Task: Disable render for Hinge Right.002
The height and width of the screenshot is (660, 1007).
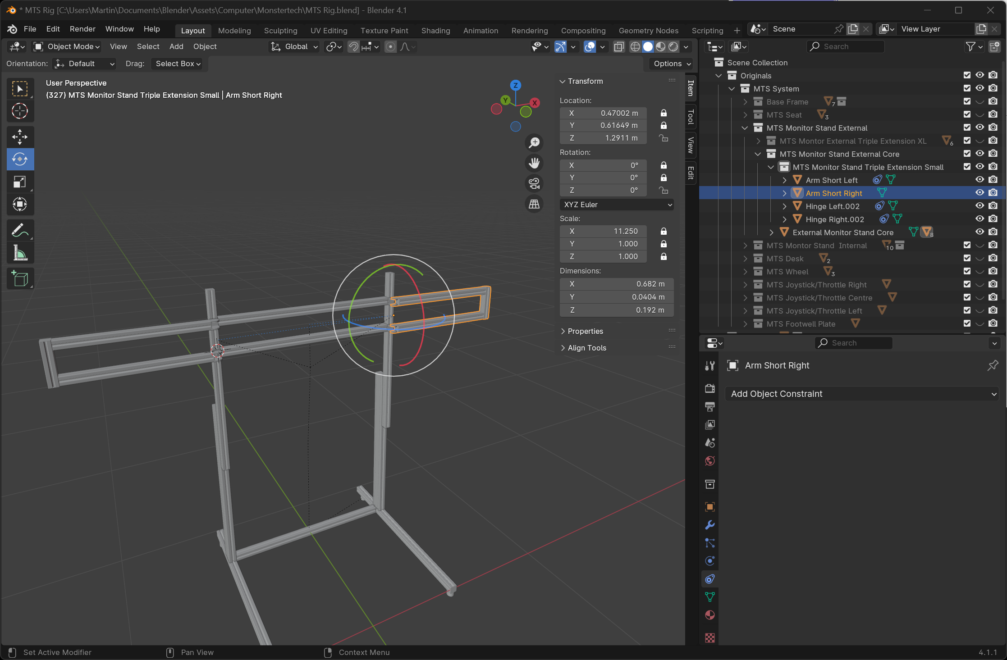Action: point(993,219)
